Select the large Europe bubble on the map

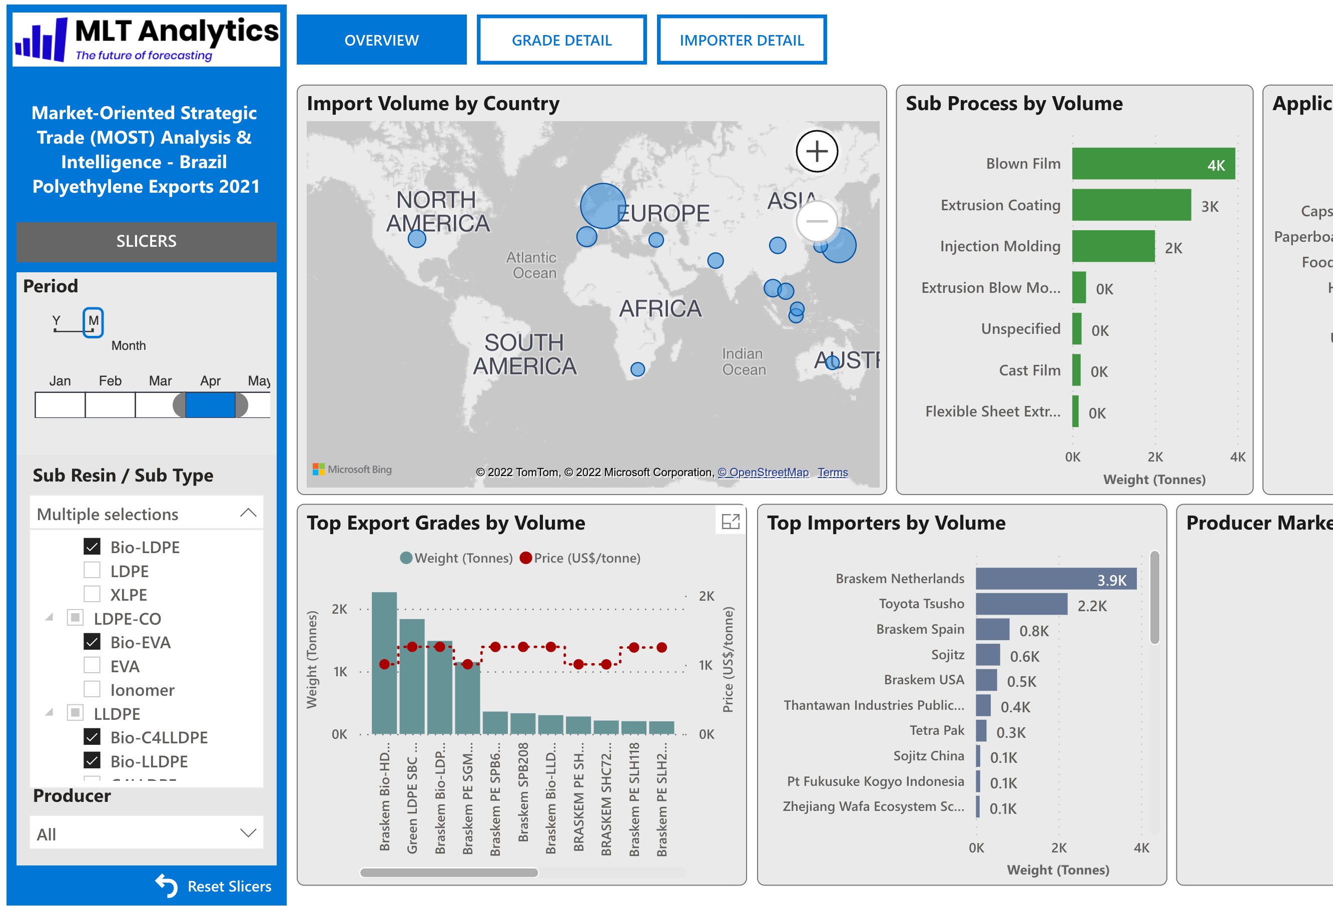[602, 206]
